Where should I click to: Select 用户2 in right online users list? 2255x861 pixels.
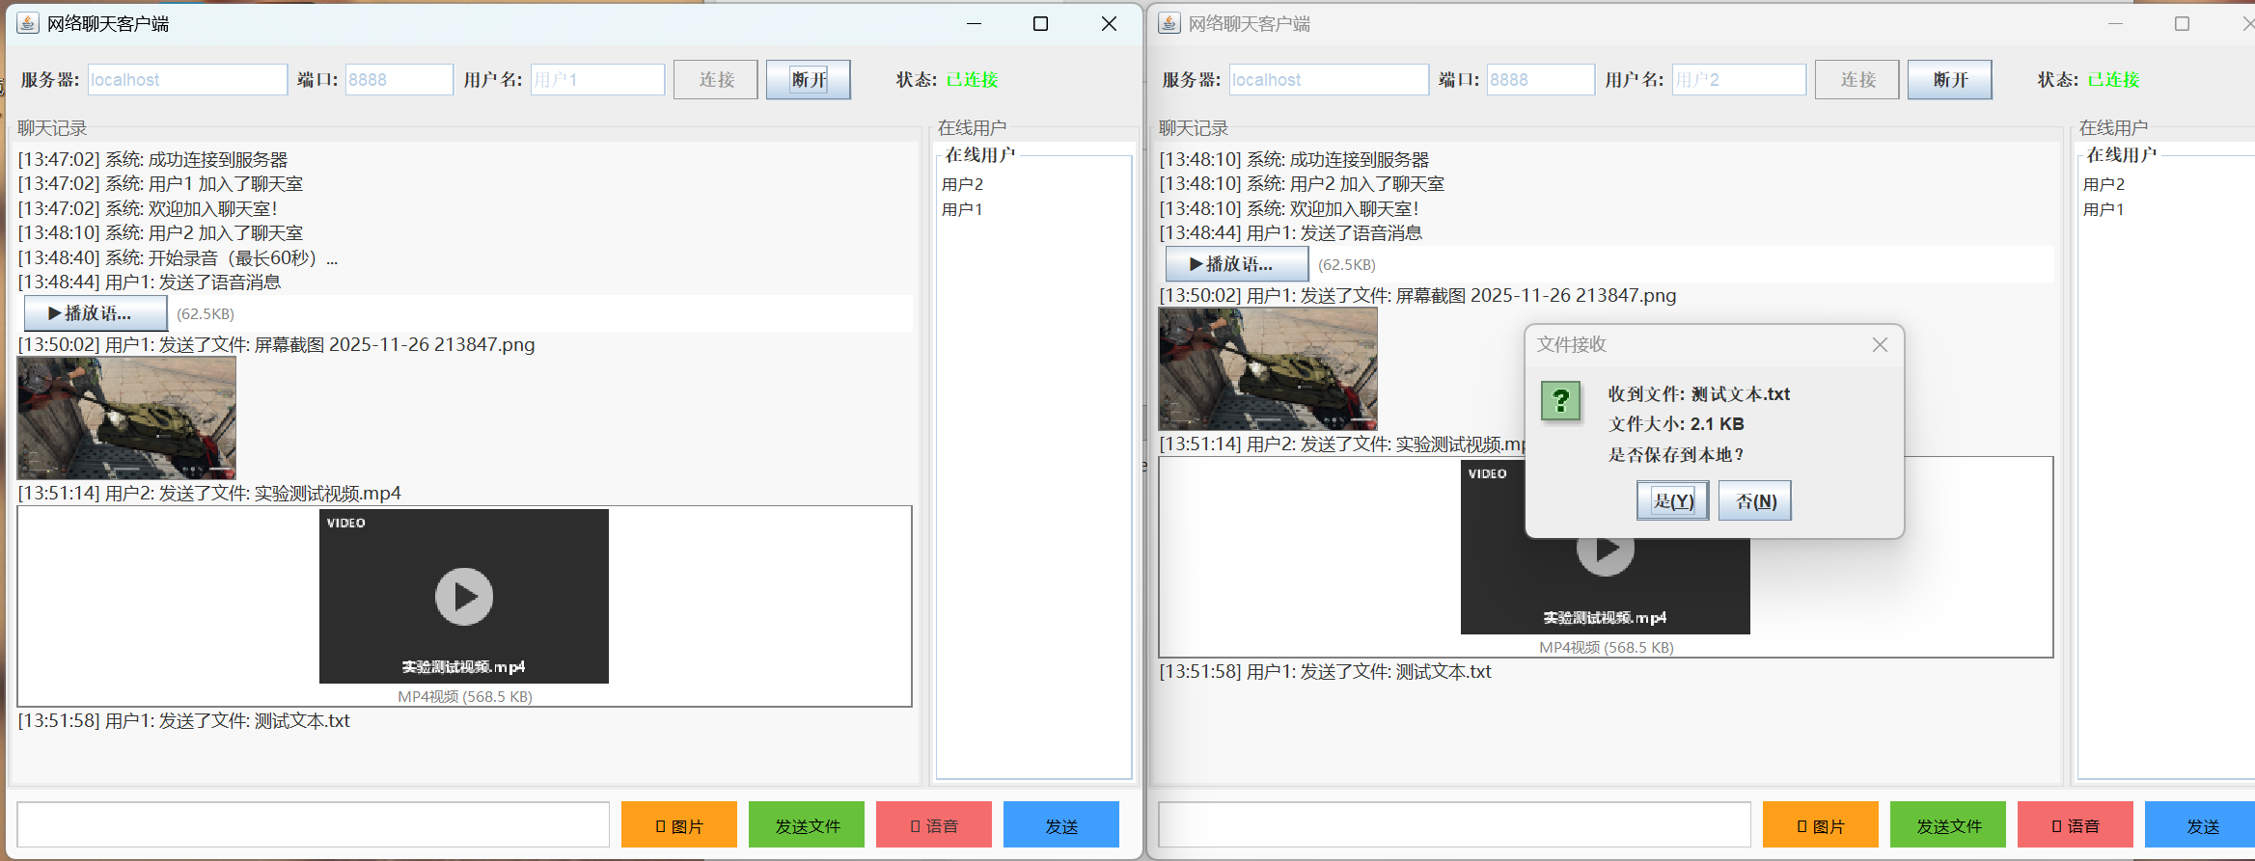point(2104,184)
